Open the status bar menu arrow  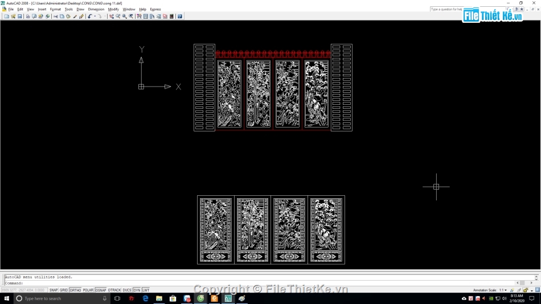click(532, 290)
